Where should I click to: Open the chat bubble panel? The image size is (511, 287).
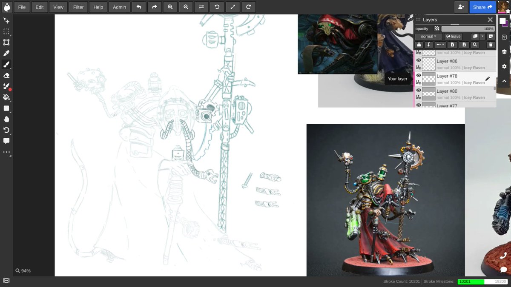click(x=503, y=270)
